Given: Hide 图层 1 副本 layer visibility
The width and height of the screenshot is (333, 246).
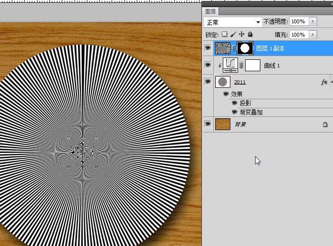Looking at the screenshot, I should click(x=208, y=48).
